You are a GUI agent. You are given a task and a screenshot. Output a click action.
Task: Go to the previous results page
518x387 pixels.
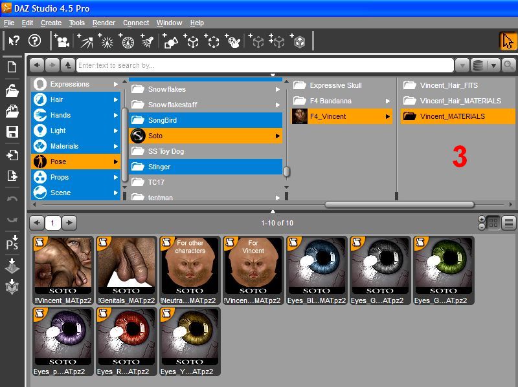37,223
